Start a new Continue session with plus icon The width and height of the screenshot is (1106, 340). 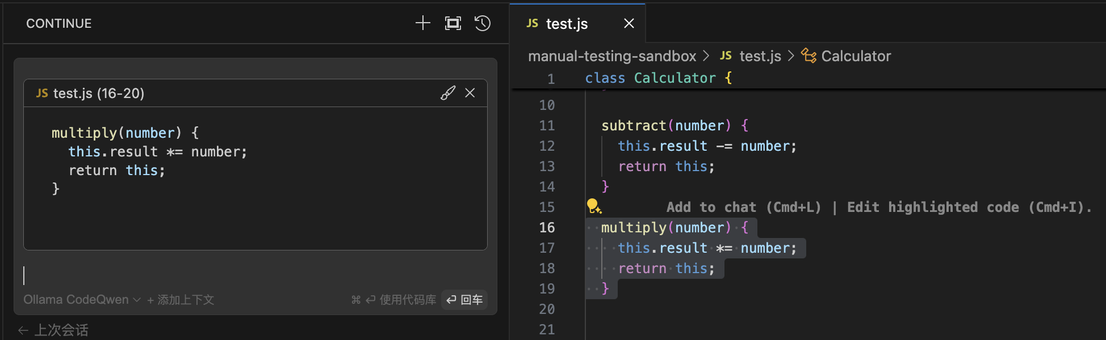point(422,23)
